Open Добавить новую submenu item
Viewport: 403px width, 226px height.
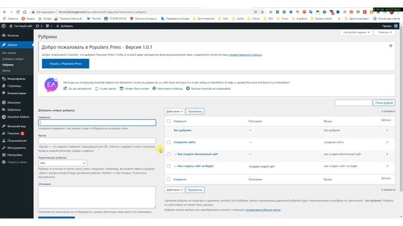point(13,59)
